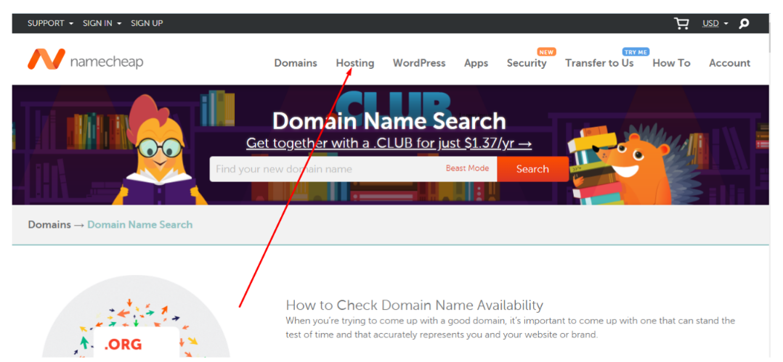Open the USD currency dropdown
The image size is (783, 362).
(715, 23)
